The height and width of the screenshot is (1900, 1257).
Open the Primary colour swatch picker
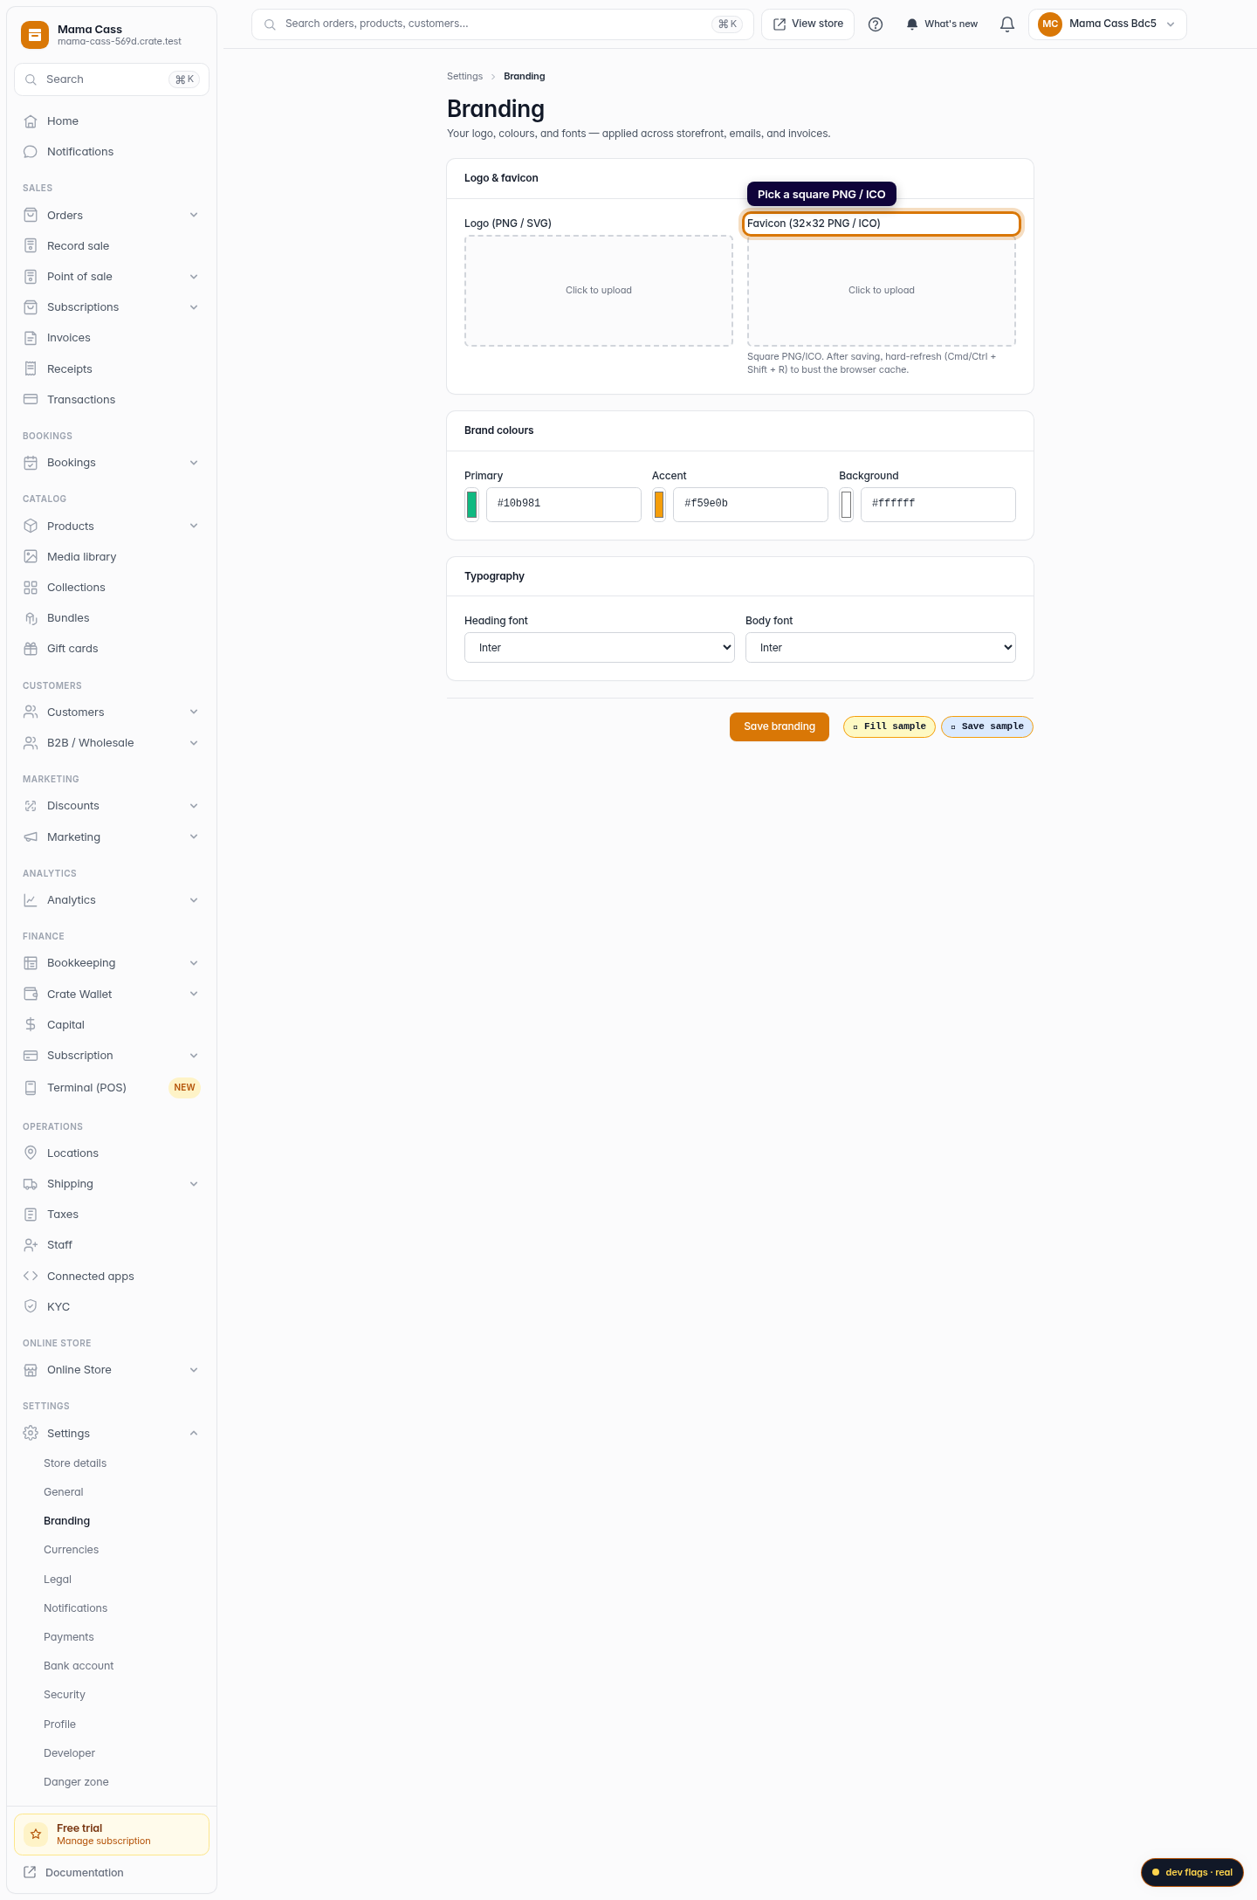(x=471, y=505)
